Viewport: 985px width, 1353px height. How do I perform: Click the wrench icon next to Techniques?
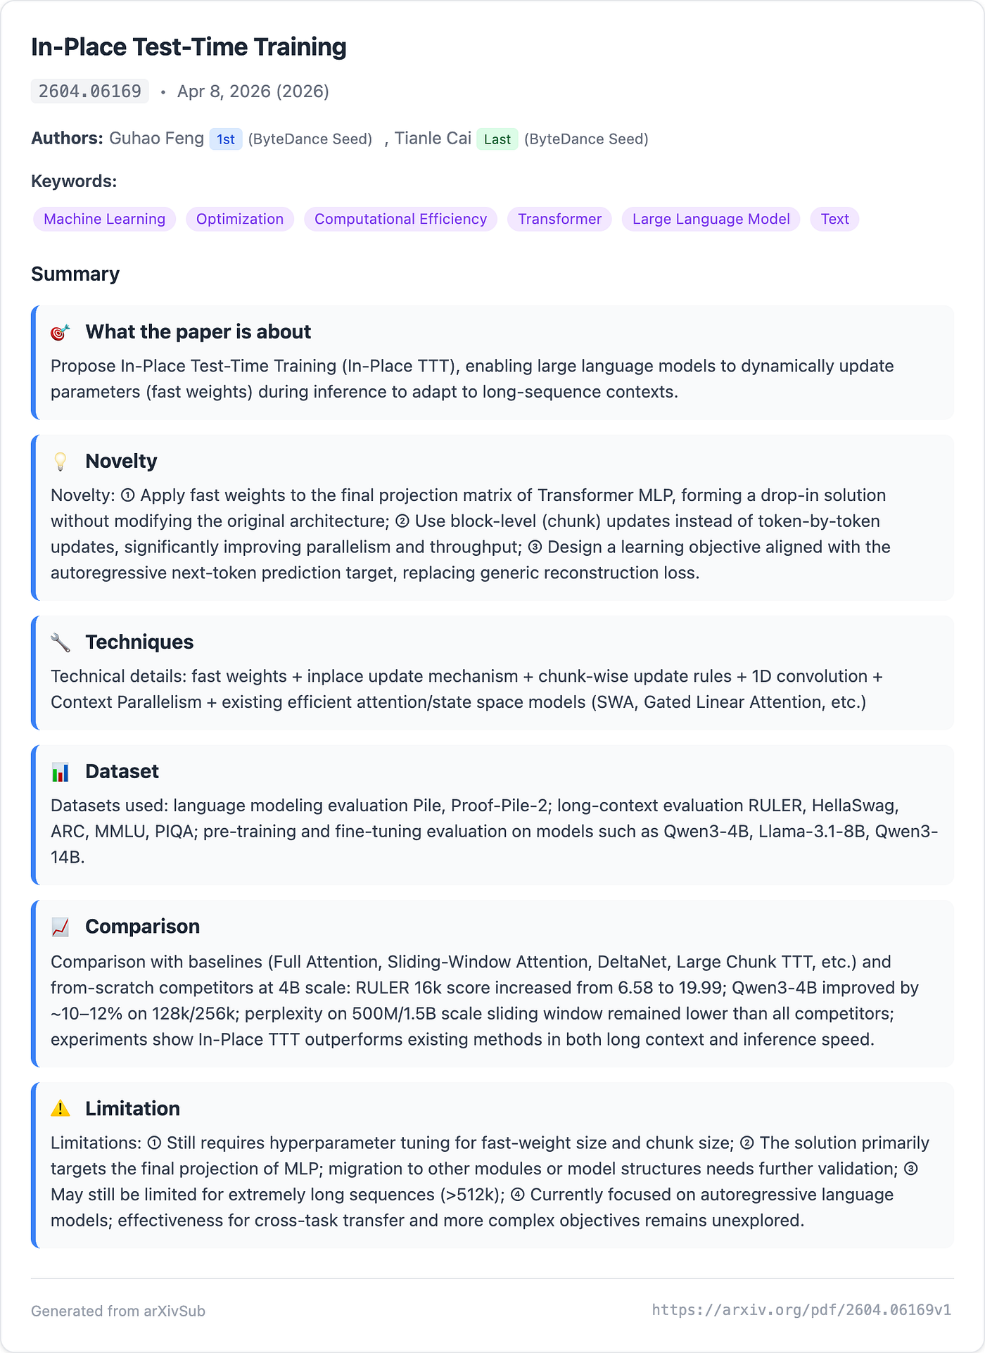coord(61,642)
